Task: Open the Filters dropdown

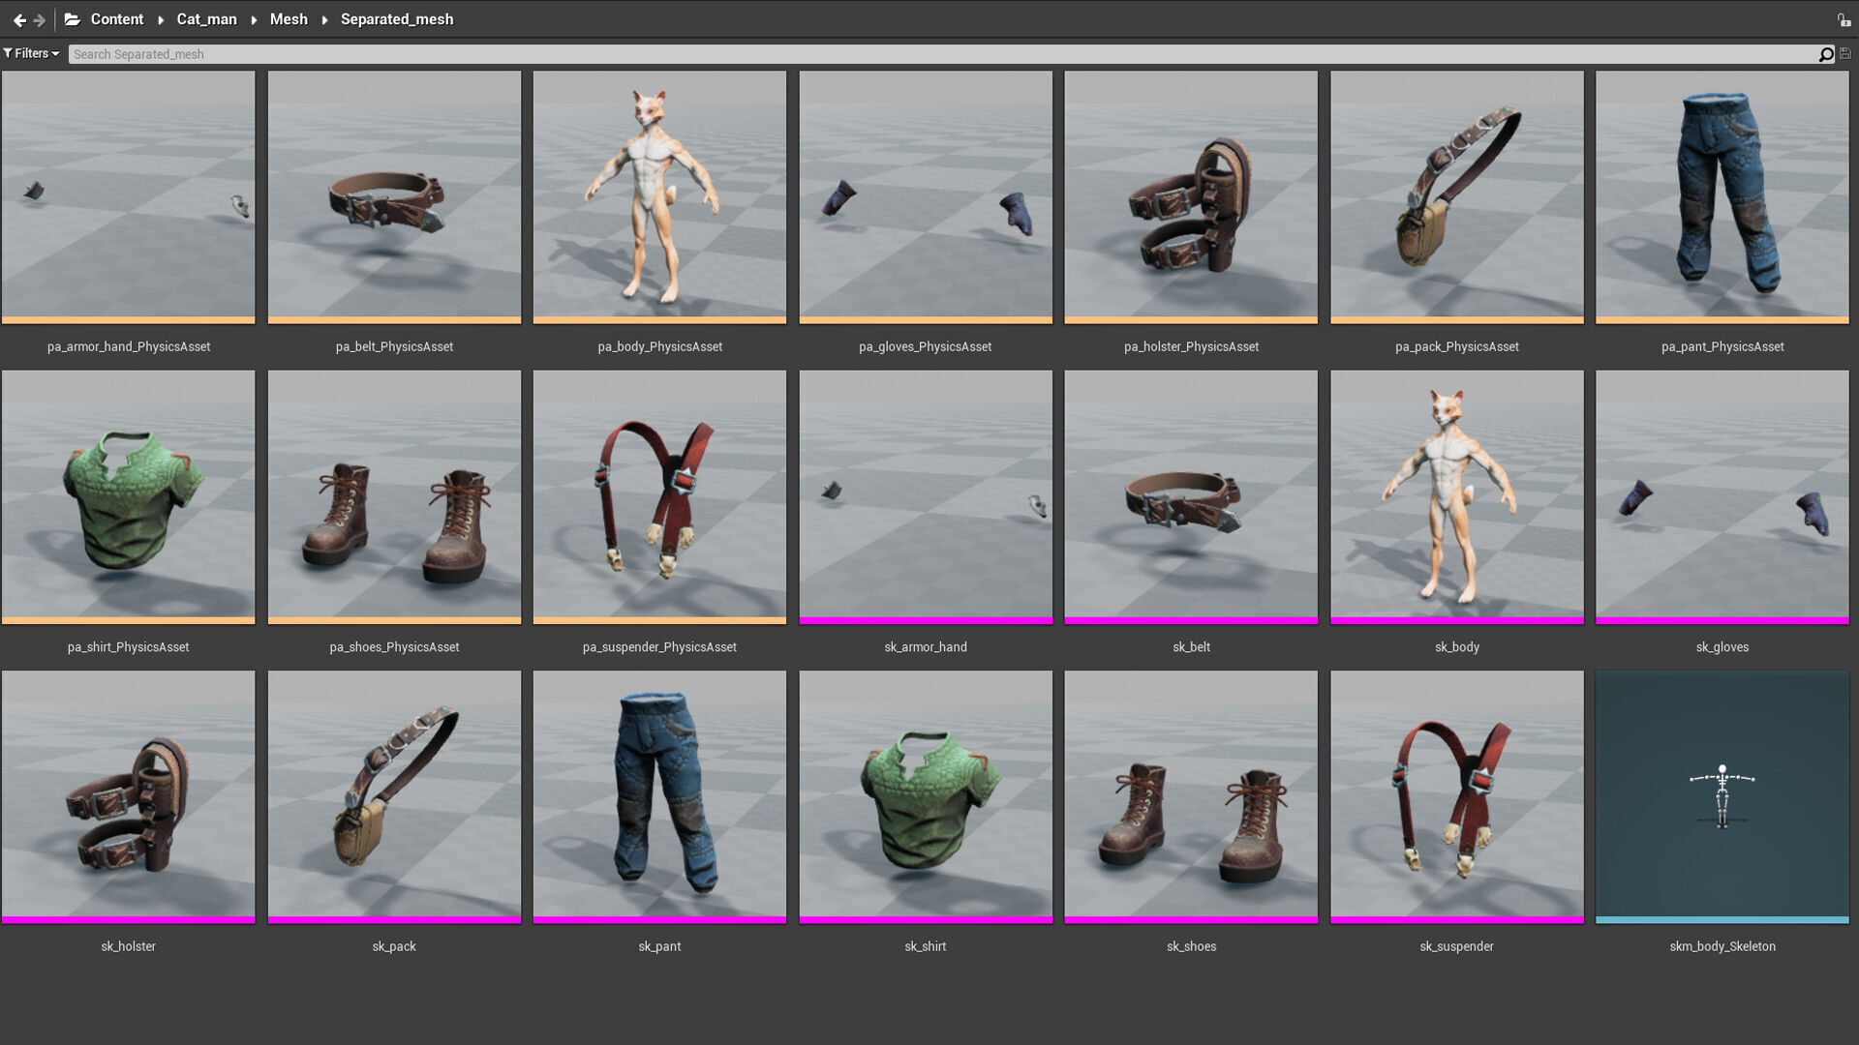Action: [x=31, y=54]
